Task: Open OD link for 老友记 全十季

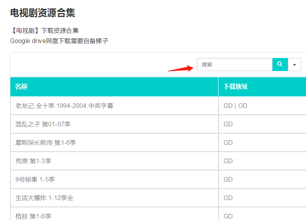Action: [x=242, y=106]
